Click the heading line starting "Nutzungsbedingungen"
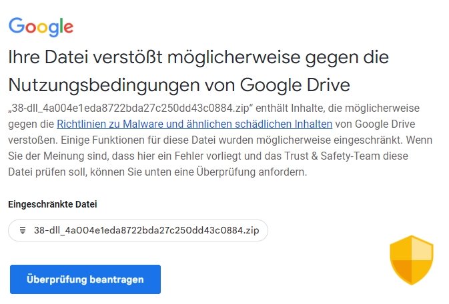Image resolution: width=449 pixels, height=304 pixels. coord(179,85)
